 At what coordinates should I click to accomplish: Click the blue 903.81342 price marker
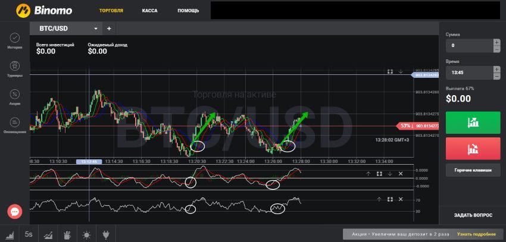pyautogui.click(x=425, y=75)
